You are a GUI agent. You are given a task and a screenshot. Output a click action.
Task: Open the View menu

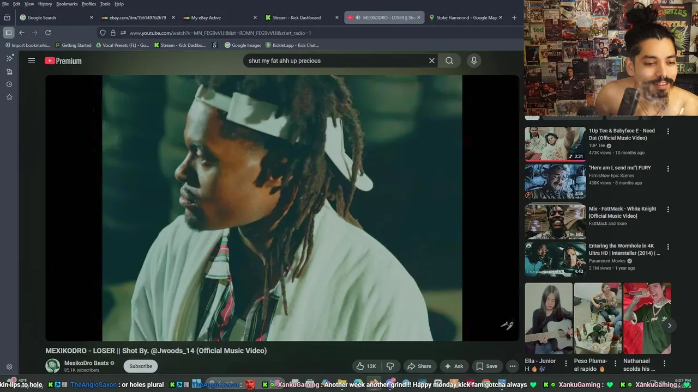pos(29,4)
